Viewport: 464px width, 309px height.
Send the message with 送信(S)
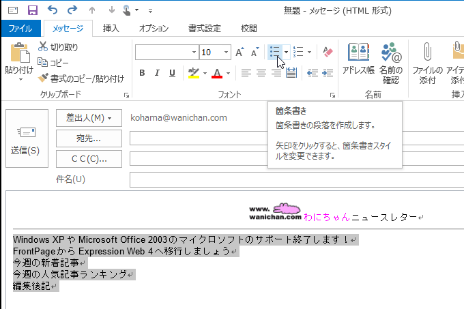(x=27, y=138)
